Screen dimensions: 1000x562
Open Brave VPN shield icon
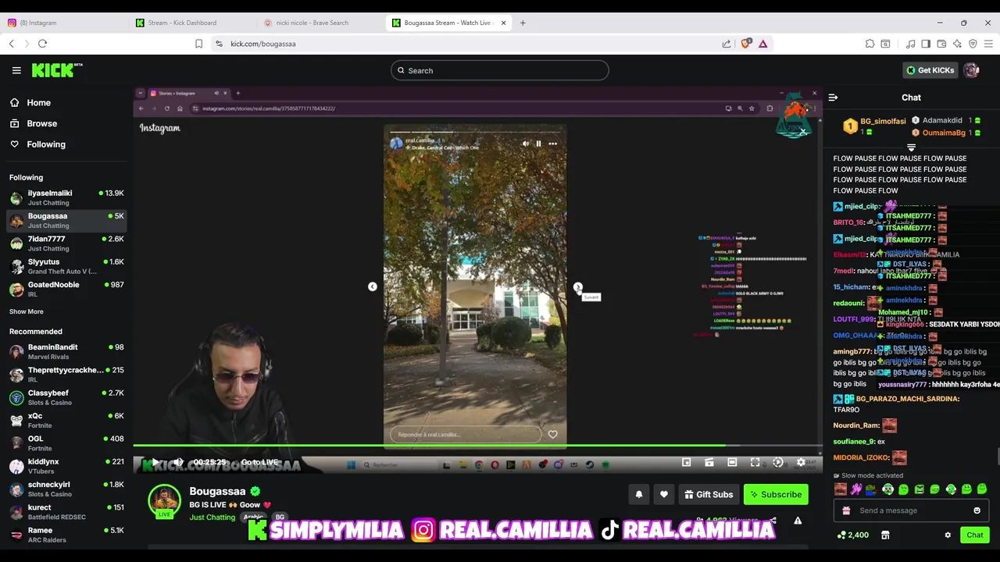click(x=973, y=44)
